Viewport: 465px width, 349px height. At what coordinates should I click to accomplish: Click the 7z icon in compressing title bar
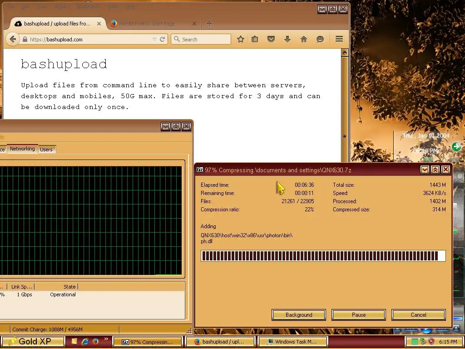click(200, 170)
